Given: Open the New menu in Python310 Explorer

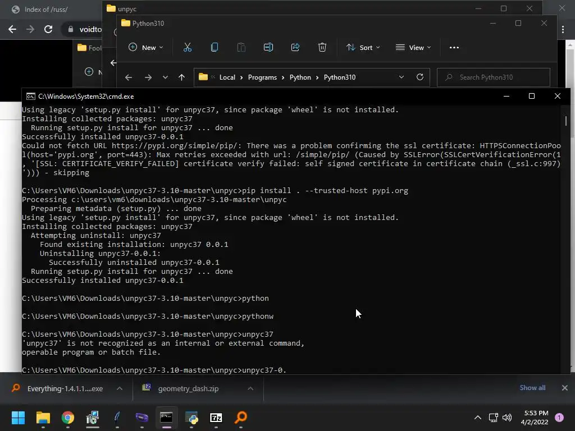Looking at the screenshot, I should coord(146,47).
